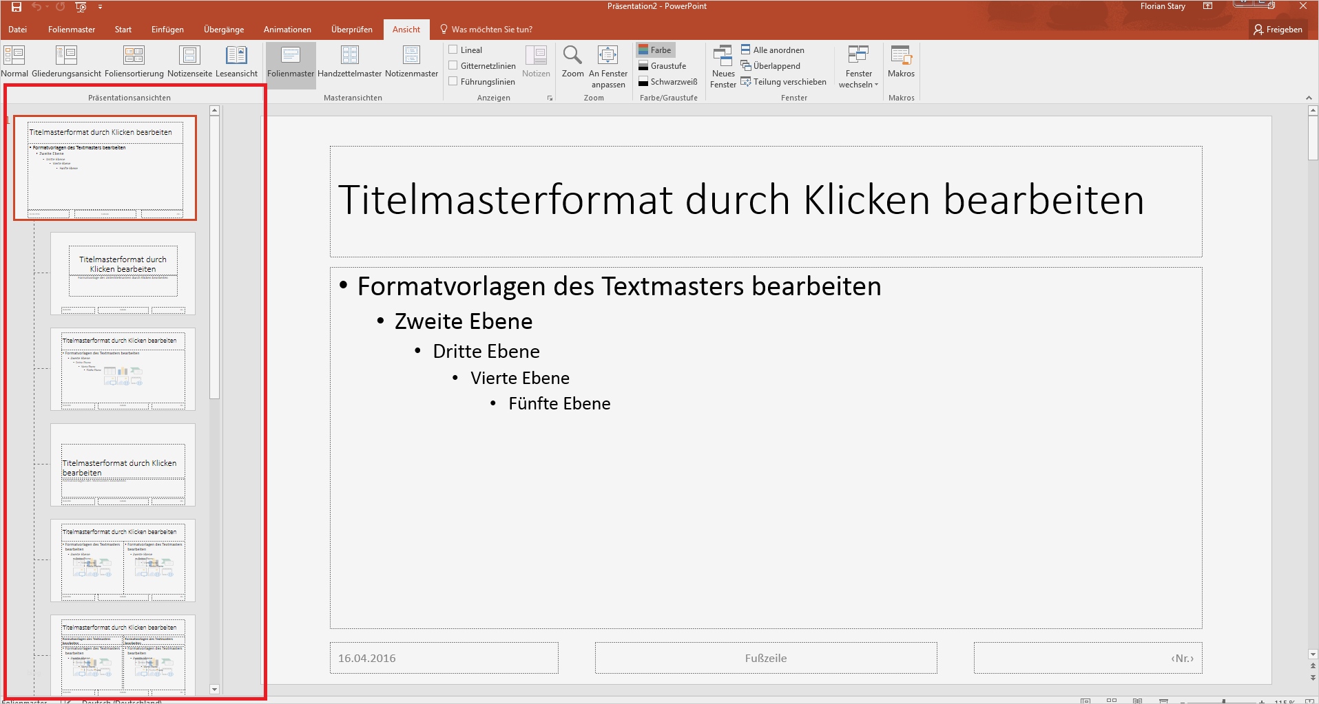Open the Zoom dialog
Viewport: 1319px width, 704px height.
tap(572, 62)
